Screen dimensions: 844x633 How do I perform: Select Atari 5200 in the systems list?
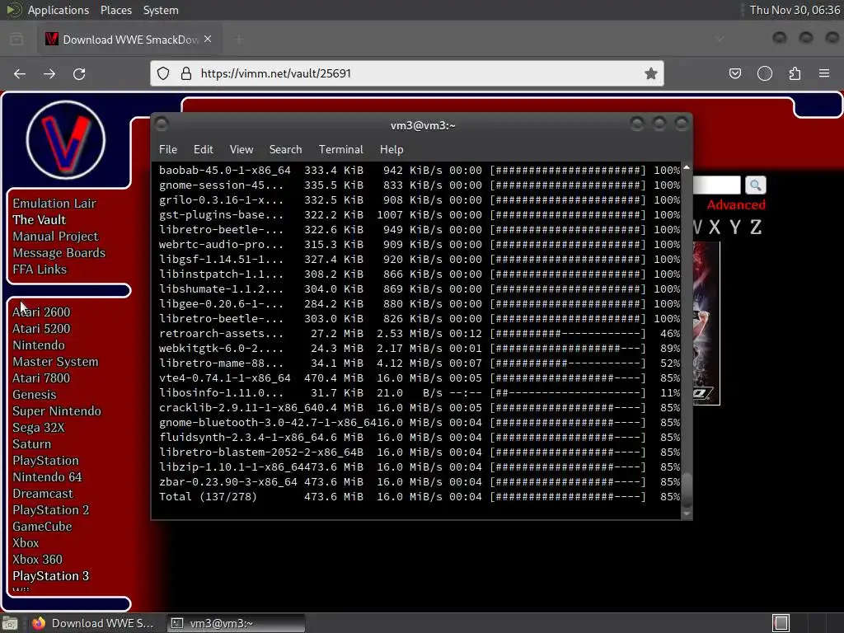(41, 328)
